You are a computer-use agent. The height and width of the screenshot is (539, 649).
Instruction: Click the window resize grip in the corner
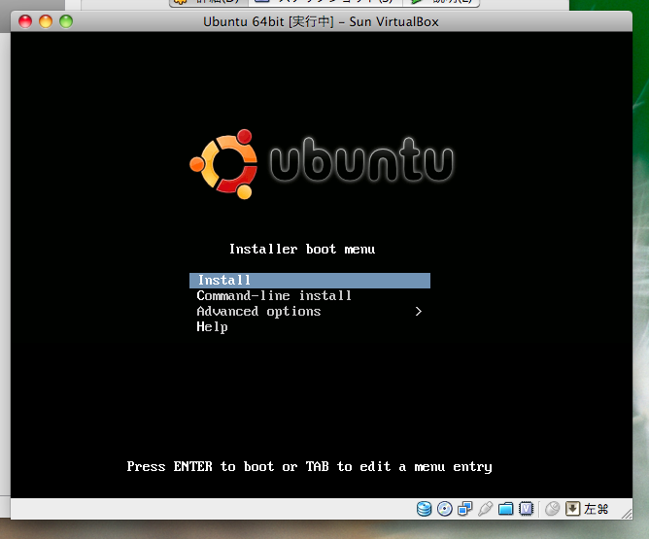coord(627,514)
